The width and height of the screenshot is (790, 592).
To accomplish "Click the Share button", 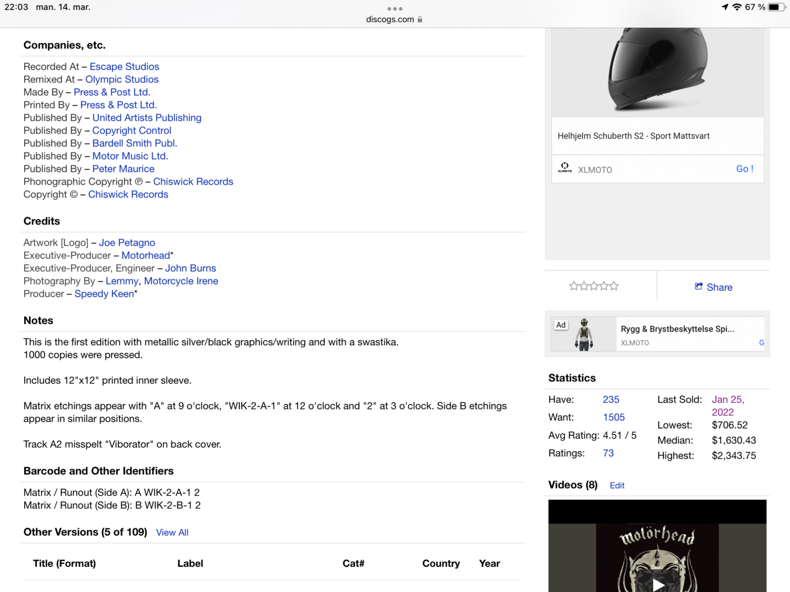I will 714,287.
